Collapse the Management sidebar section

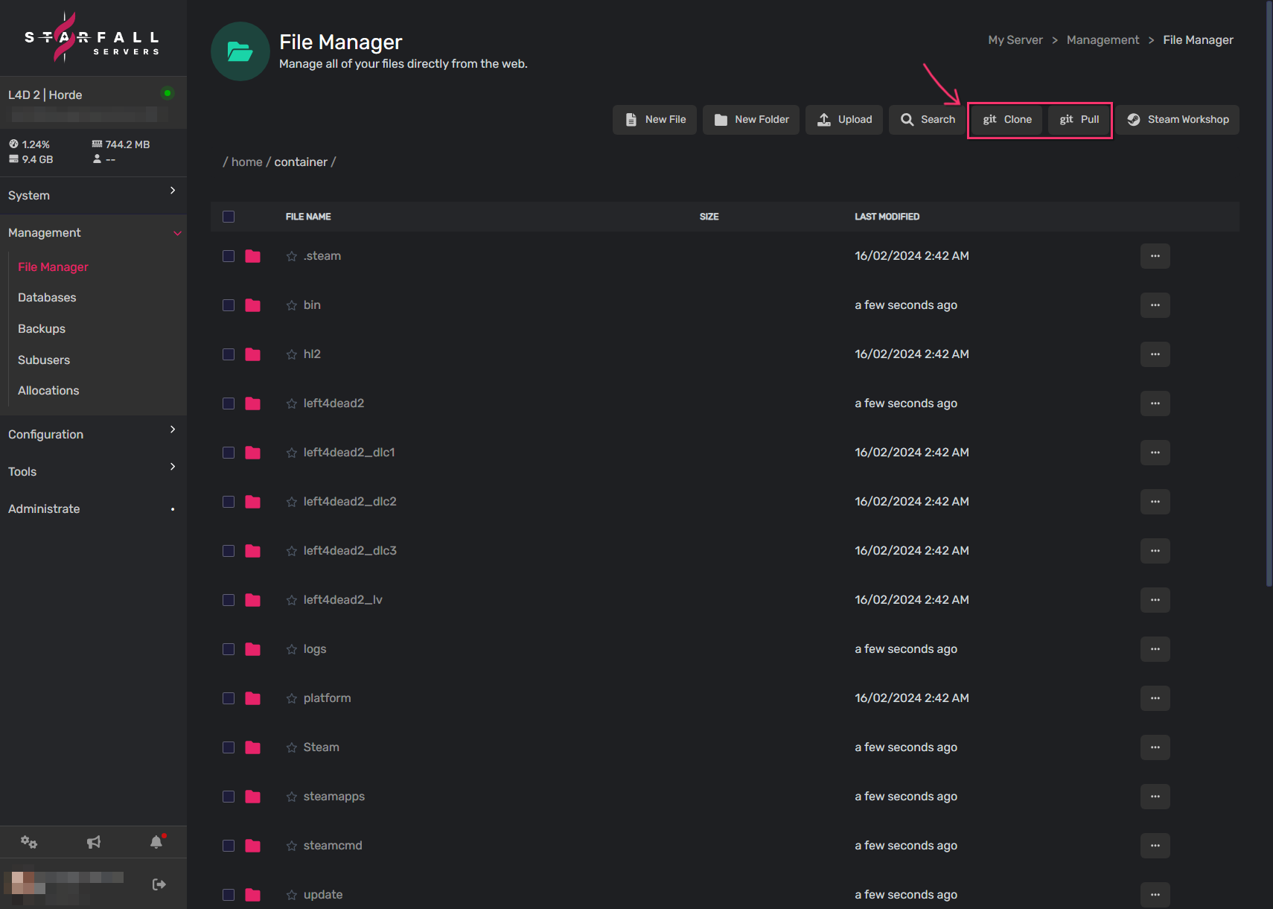point(93,233)
